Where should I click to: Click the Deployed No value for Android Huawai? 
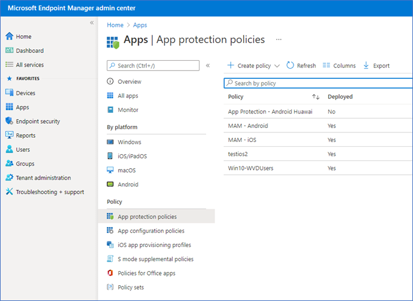(x=331, y=112)
